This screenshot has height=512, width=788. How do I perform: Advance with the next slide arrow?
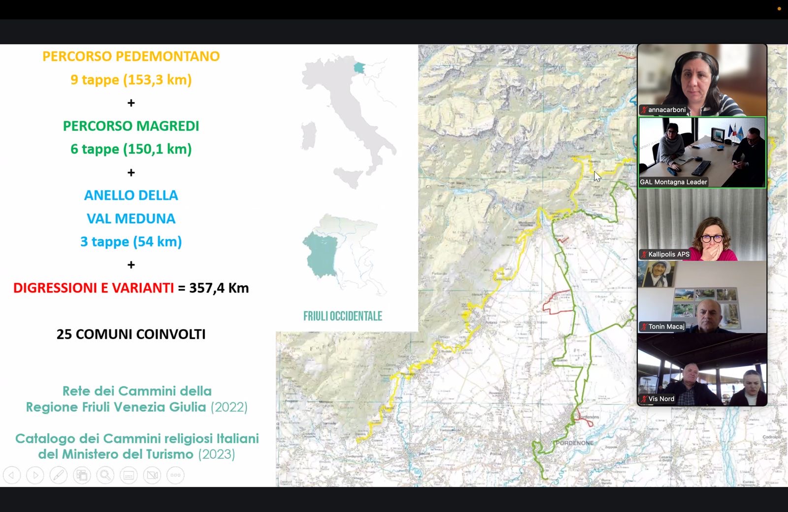coord(35,475)
